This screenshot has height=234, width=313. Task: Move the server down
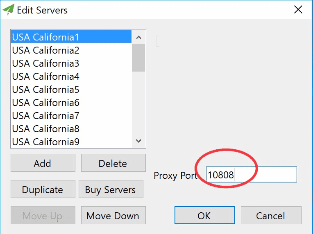coord(113,216)
